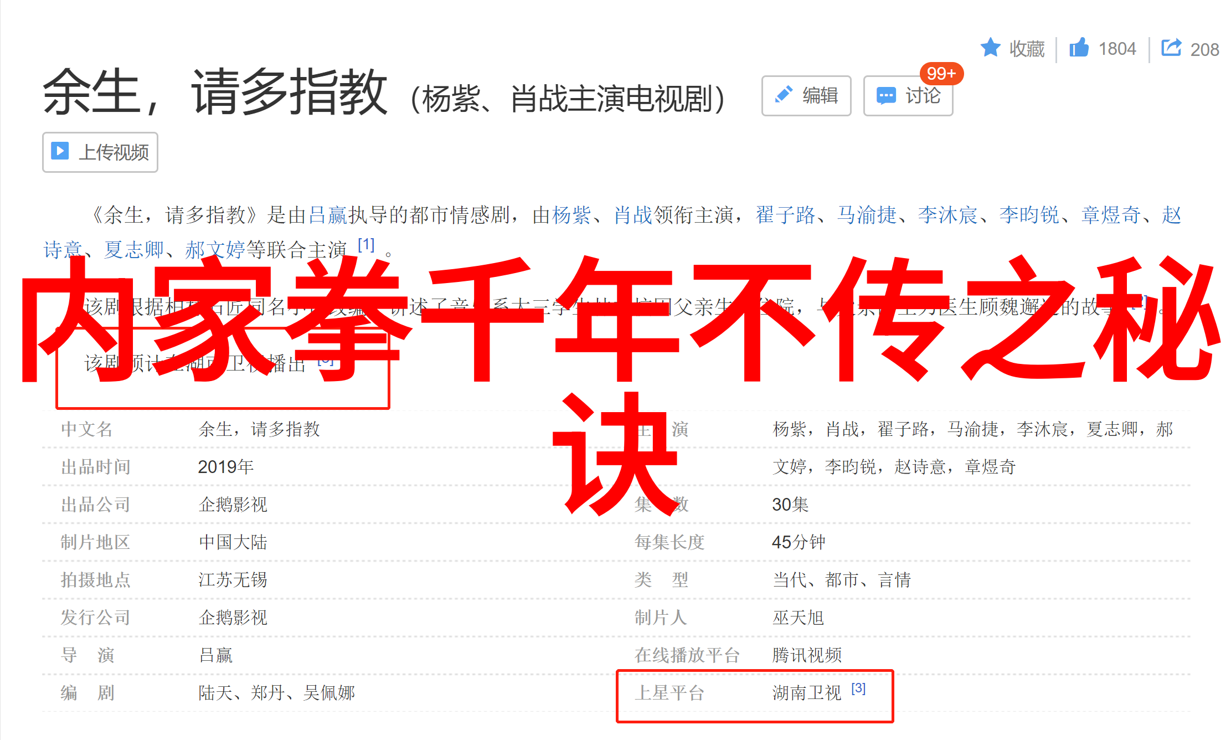
Task: Open the 编辑 button
Action: point(806,96)
